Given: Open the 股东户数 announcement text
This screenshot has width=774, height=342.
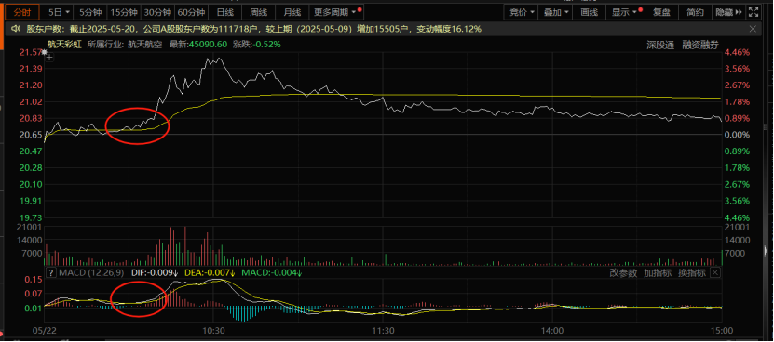Looking at the screenshot, I should coord(253,29).
